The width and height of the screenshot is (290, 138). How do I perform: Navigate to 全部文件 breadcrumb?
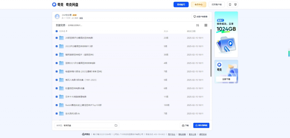(x=61, y=25)
